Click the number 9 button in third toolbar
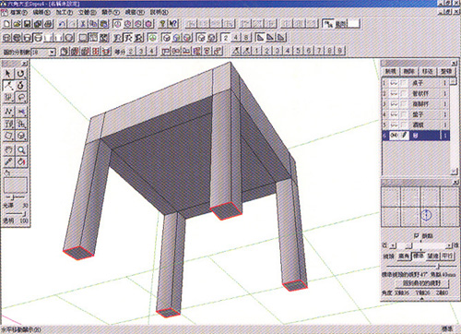Viewport: 461px width, 334px height. (x=340, y=51)
